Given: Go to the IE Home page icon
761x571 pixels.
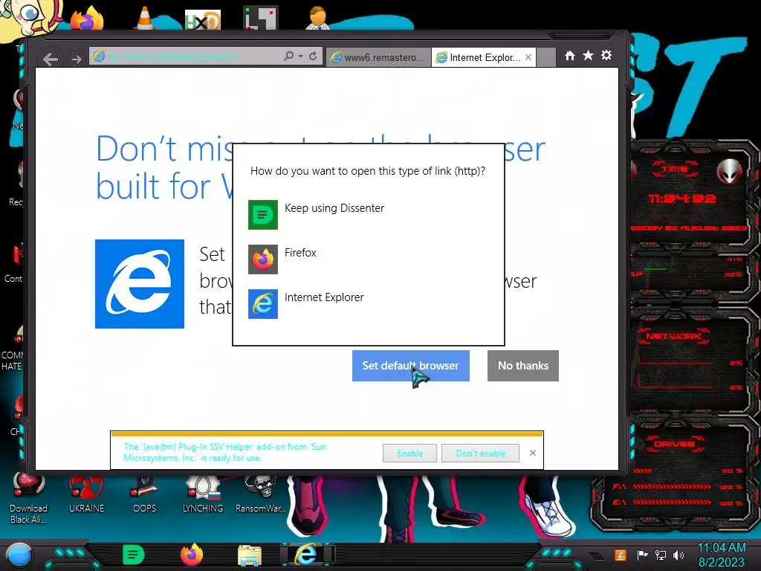Looking at the screenshot, I should click(x=570, y=56).
